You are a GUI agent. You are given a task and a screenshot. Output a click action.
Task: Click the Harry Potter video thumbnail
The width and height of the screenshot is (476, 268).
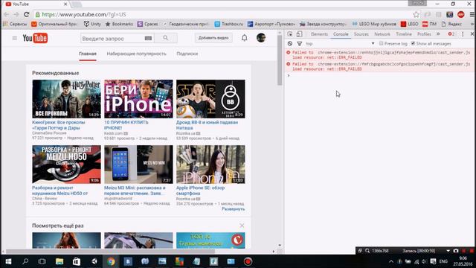coord(66,99)
